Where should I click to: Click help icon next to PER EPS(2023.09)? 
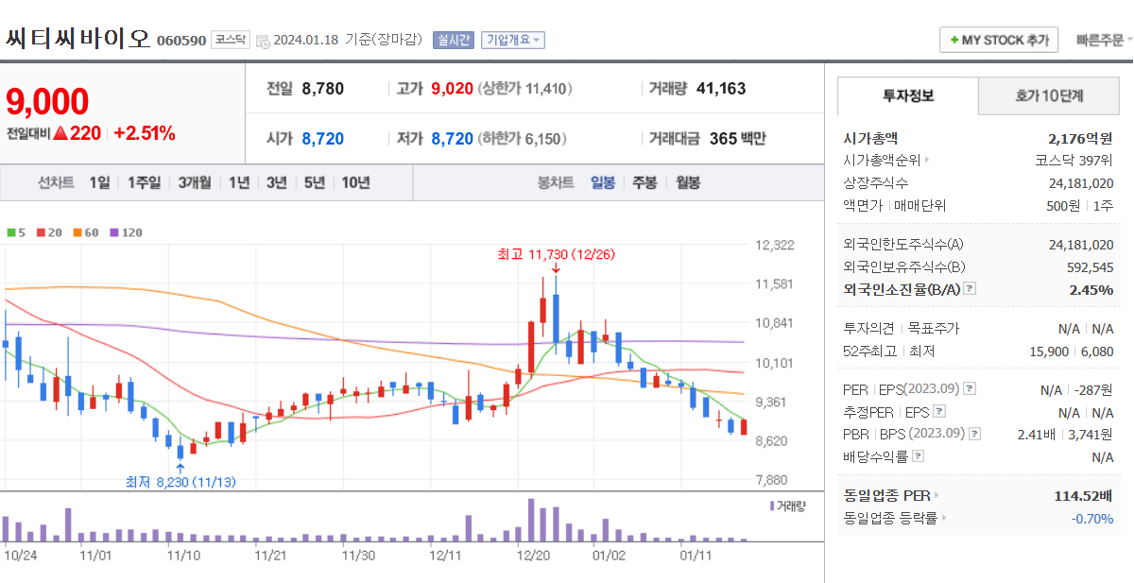click(x=969, y=389)
